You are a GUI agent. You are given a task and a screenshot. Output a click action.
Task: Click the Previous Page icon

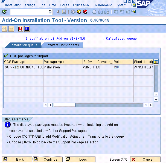pyautogui.click(x=122, y=12)
